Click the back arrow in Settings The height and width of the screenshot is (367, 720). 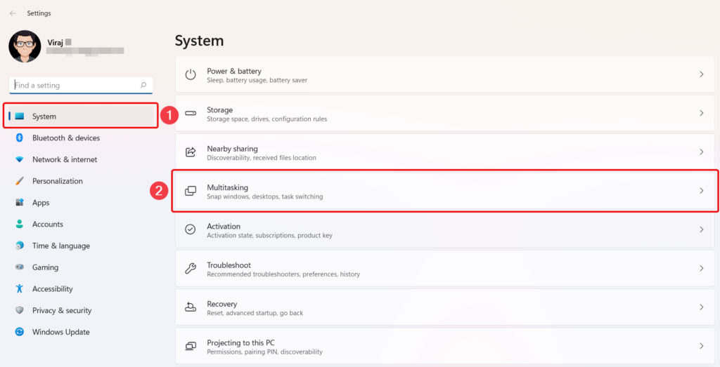point(13,13)
